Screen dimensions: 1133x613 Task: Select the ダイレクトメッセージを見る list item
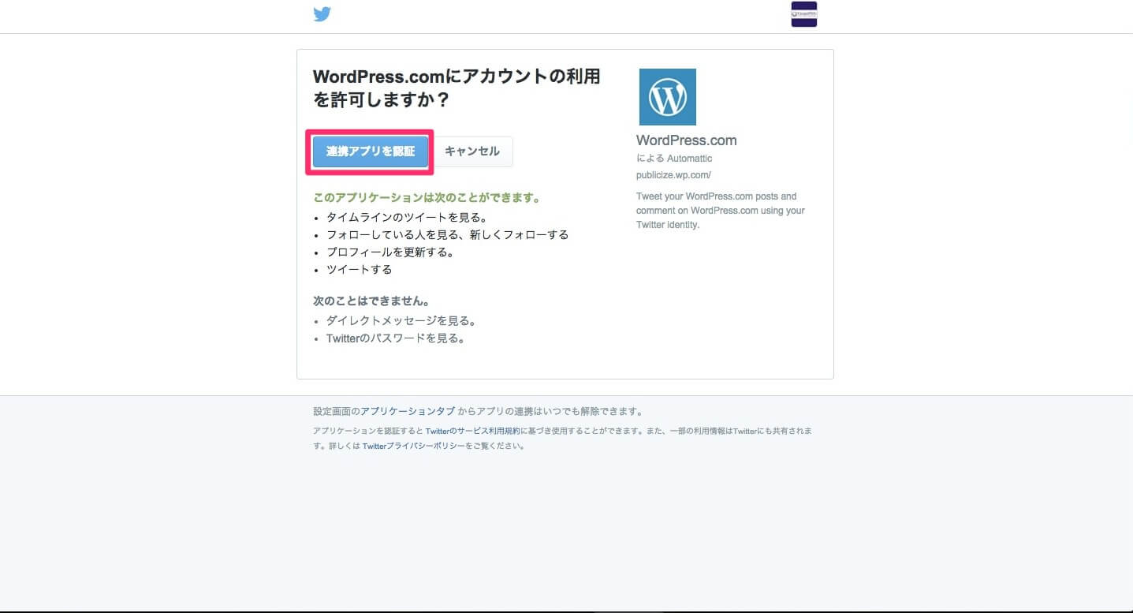[x=401, y=321]
